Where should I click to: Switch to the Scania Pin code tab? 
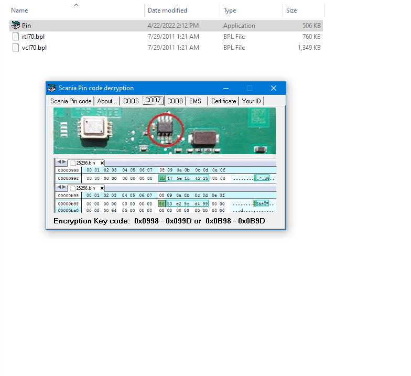point(71,101)
